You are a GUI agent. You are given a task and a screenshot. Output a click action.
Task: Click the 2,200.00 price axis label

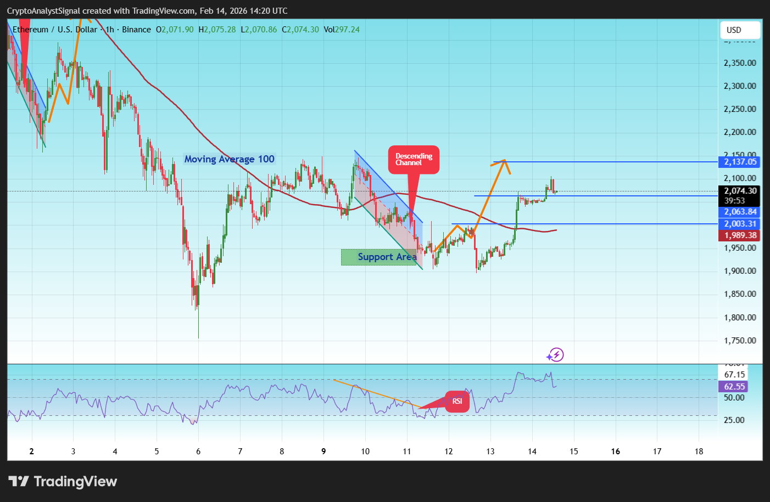[740, 132]
